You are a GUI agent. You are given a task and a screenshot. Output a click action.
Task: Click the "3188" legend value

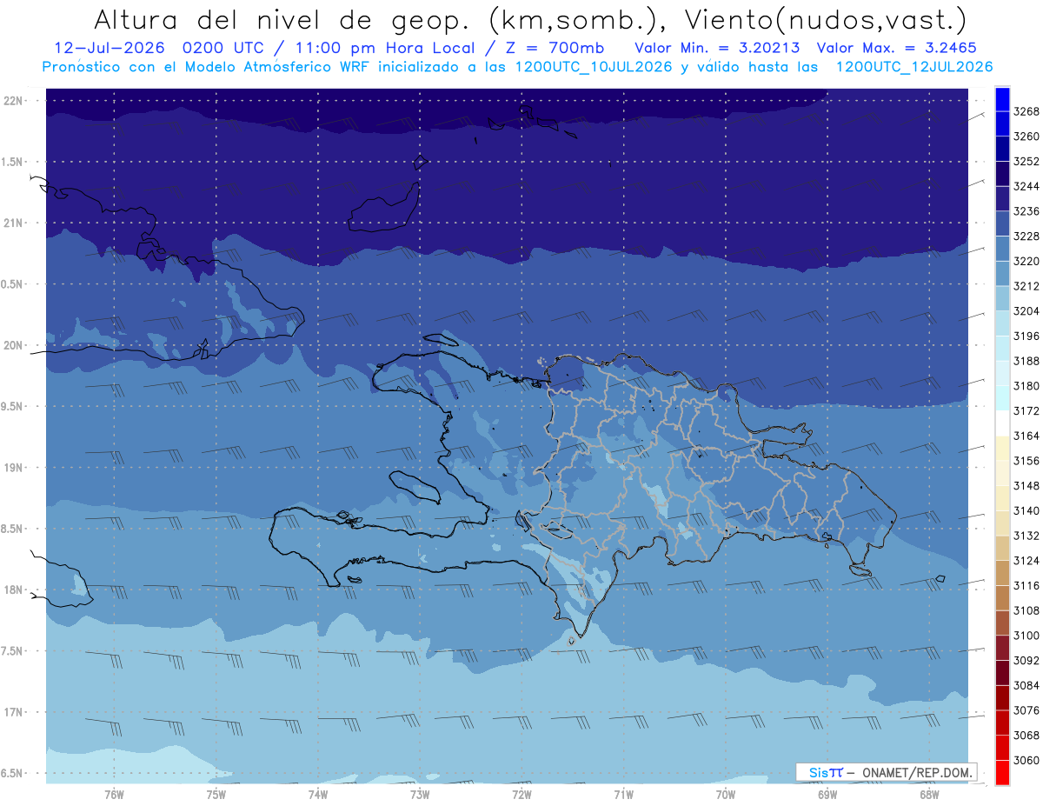pos(1026,361)
